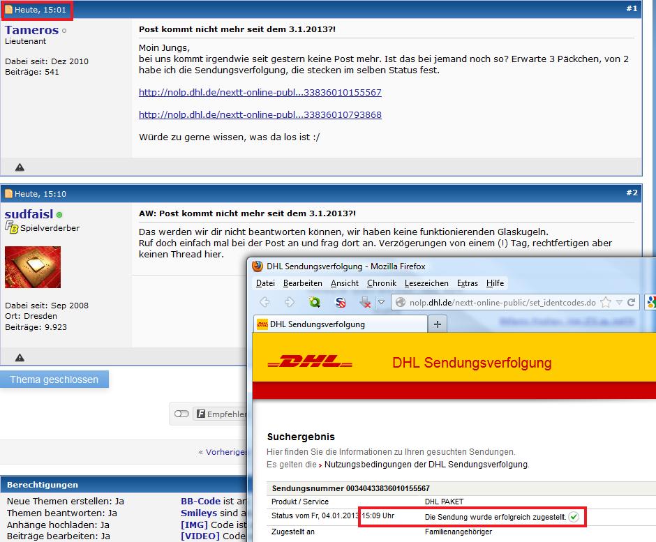Screen dimensions: 656x542
Task: Click the Empfehlen Facebook button
Action: [x=221, y=414]
